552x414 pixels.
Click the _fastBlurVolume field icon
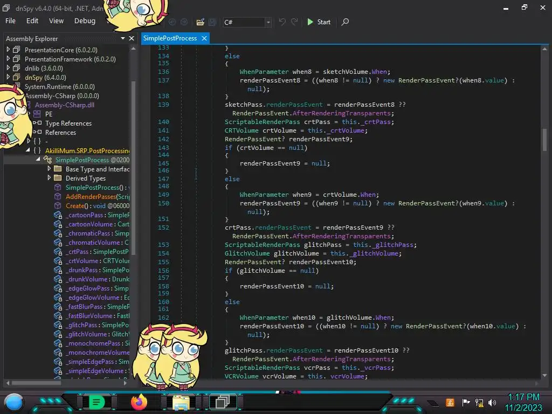(58, 315)
